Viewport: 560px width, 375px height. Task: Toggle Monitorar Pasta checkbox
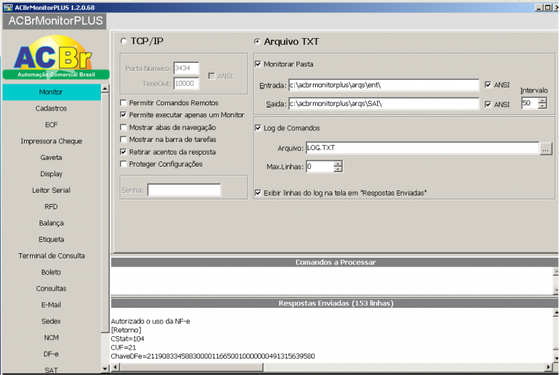258,64
